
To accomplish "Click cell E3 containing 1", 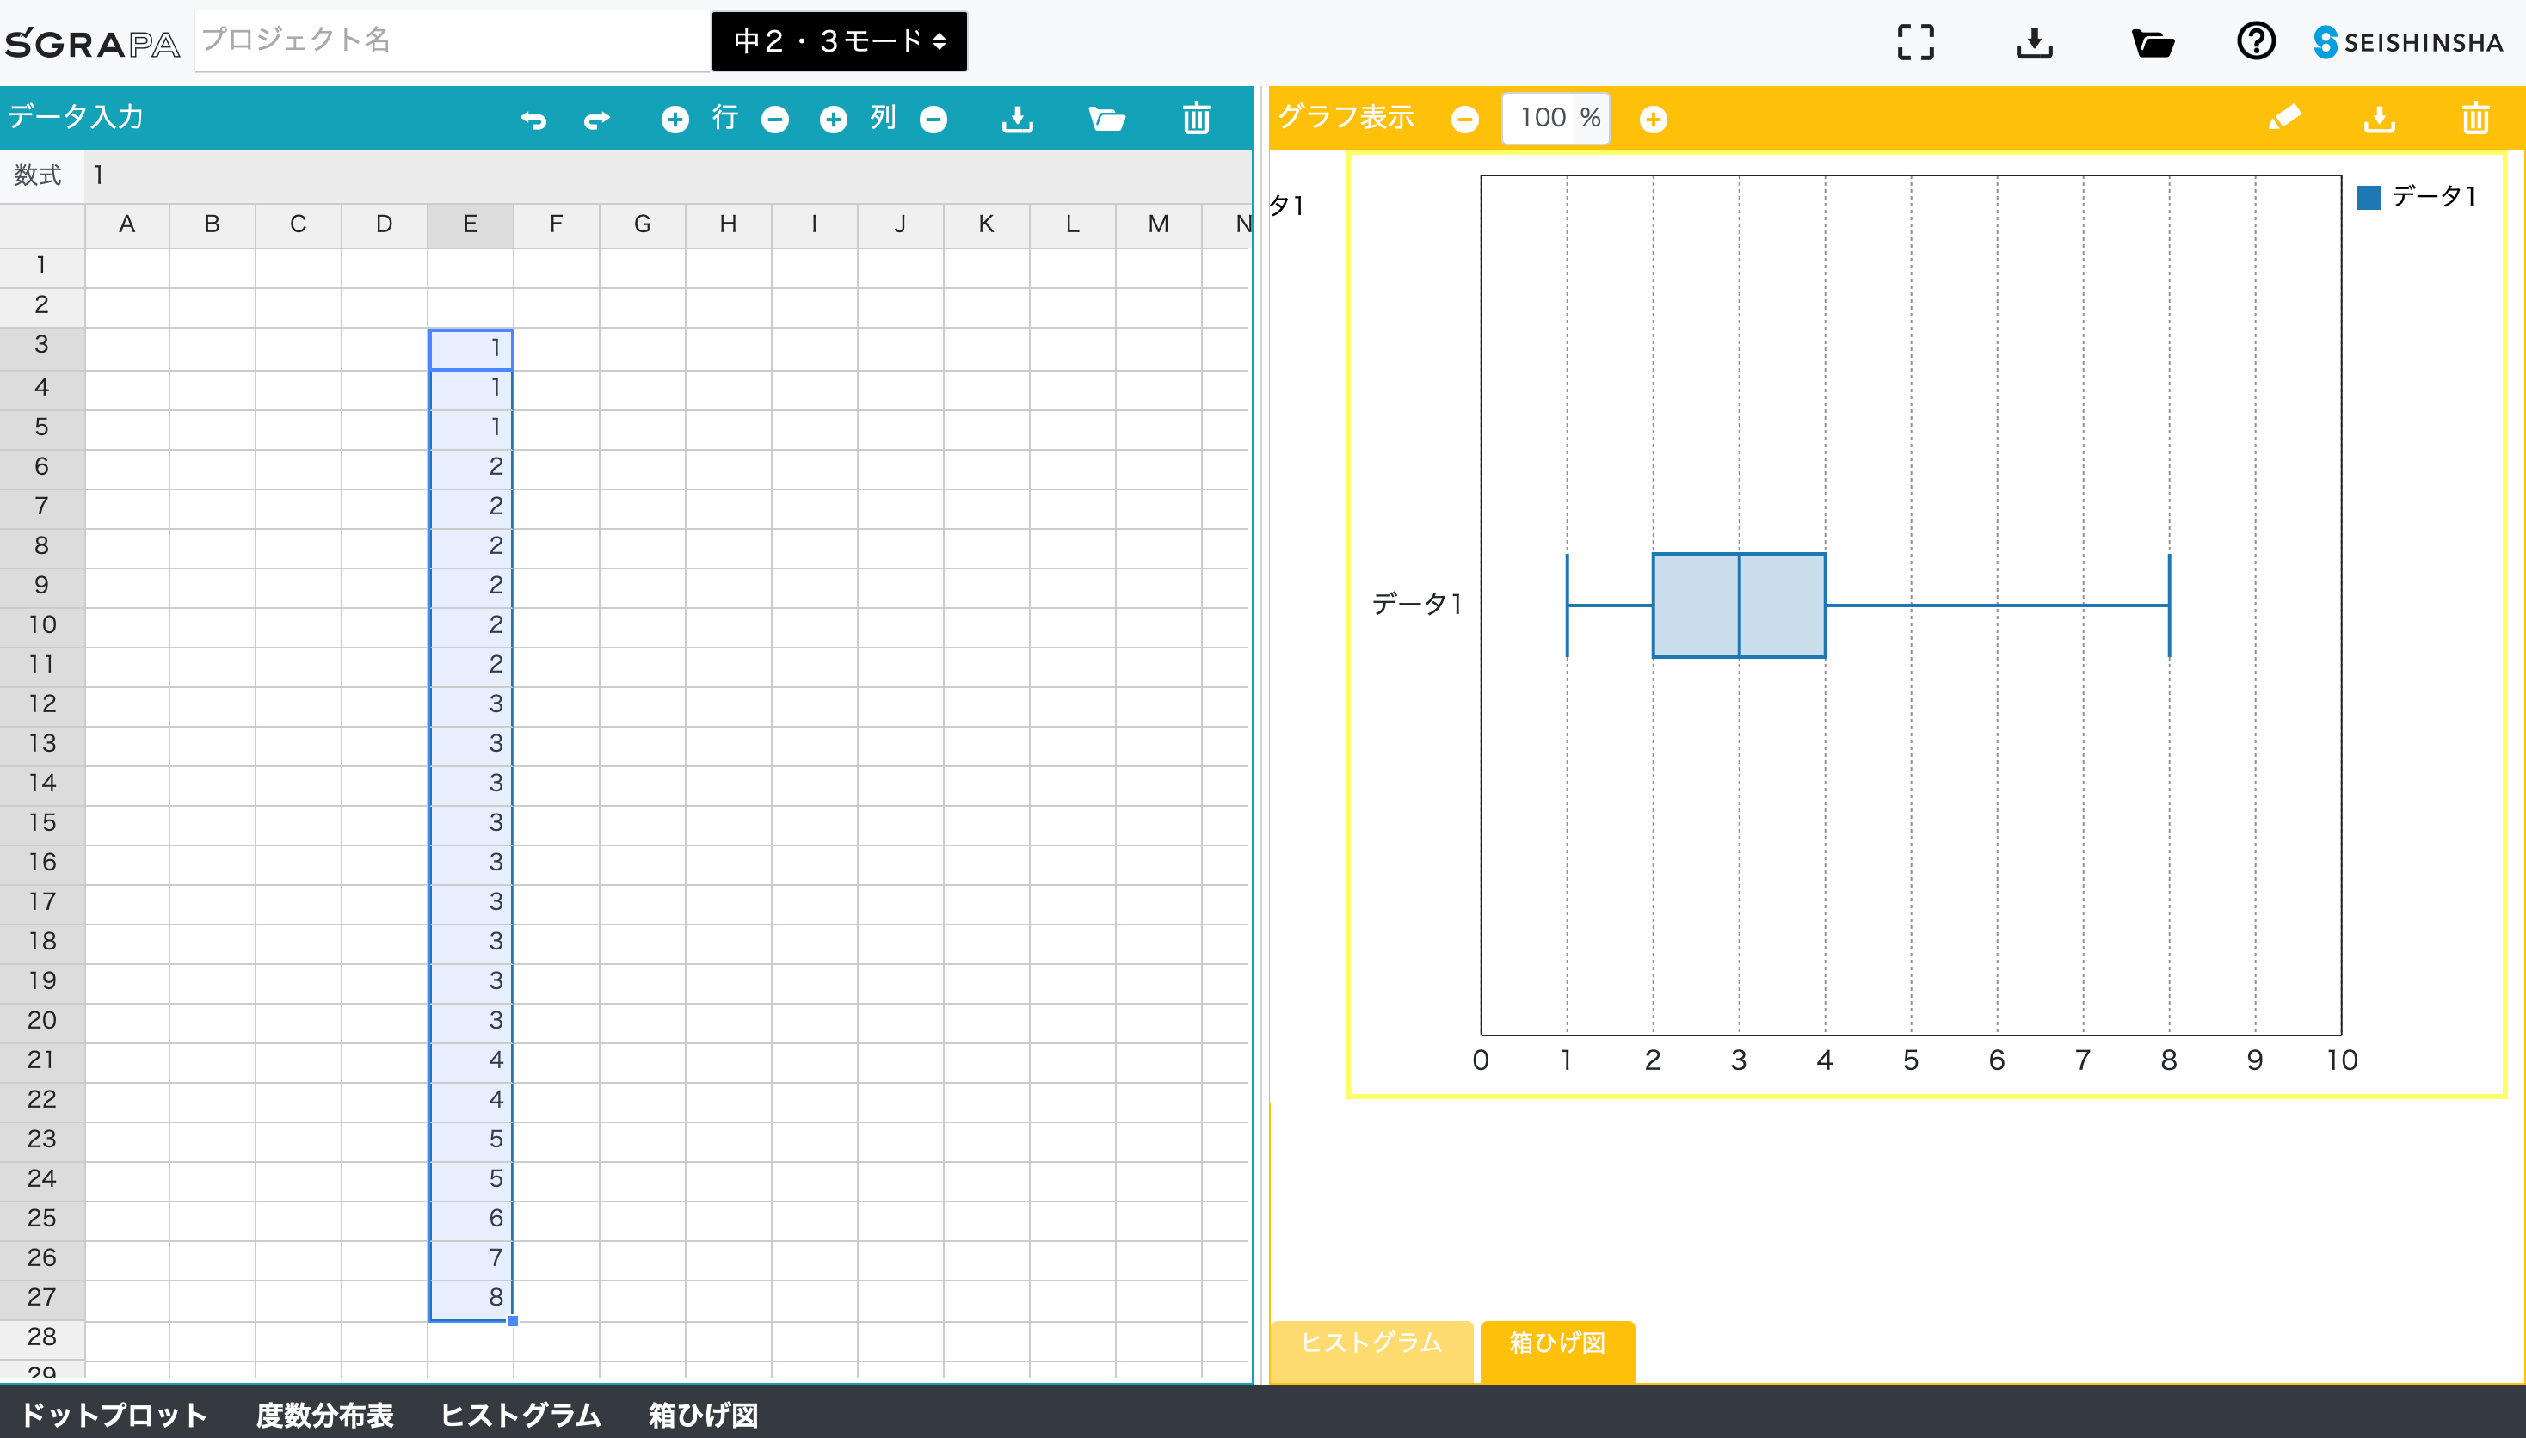I will pyautogui.click(x=471, y=348).
